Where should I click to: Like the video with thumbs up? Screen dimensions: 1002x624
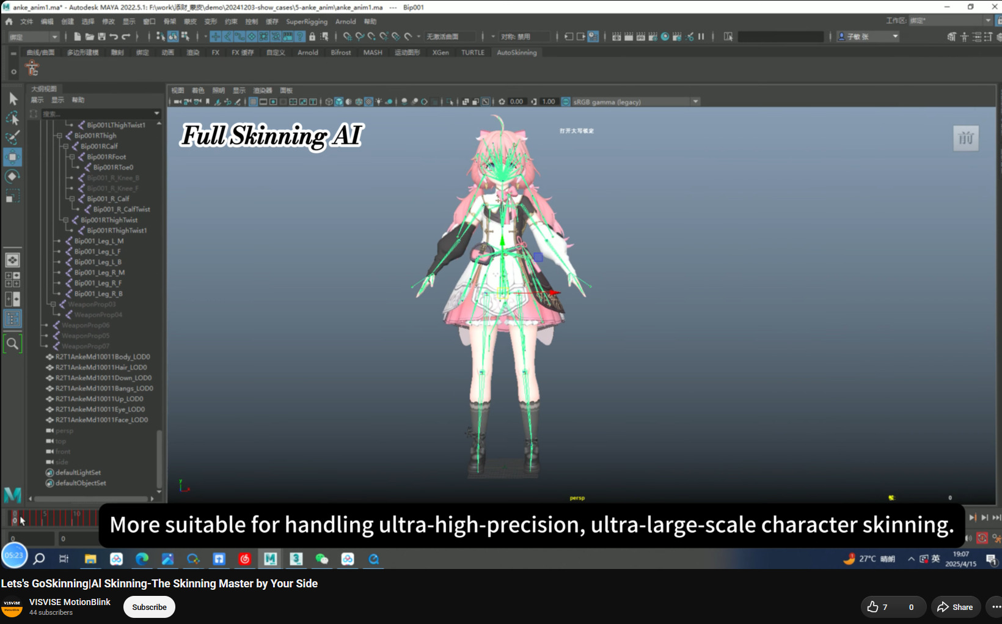[878, 607]
